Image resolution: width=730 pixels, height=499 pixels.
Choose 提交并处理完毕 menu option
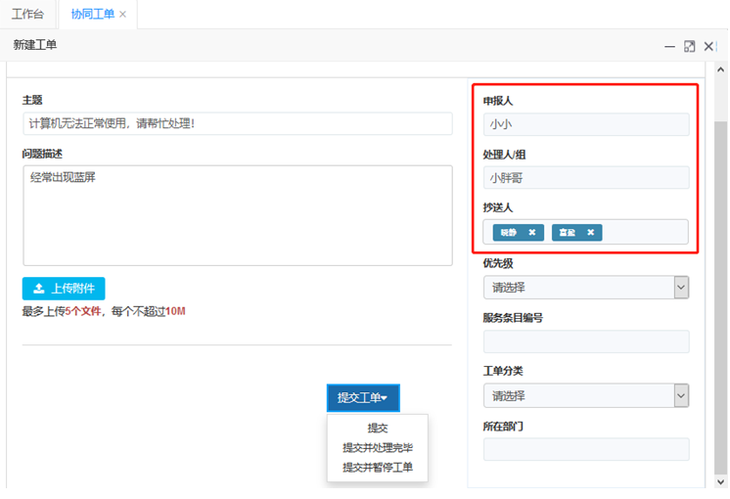pos(377,448)
